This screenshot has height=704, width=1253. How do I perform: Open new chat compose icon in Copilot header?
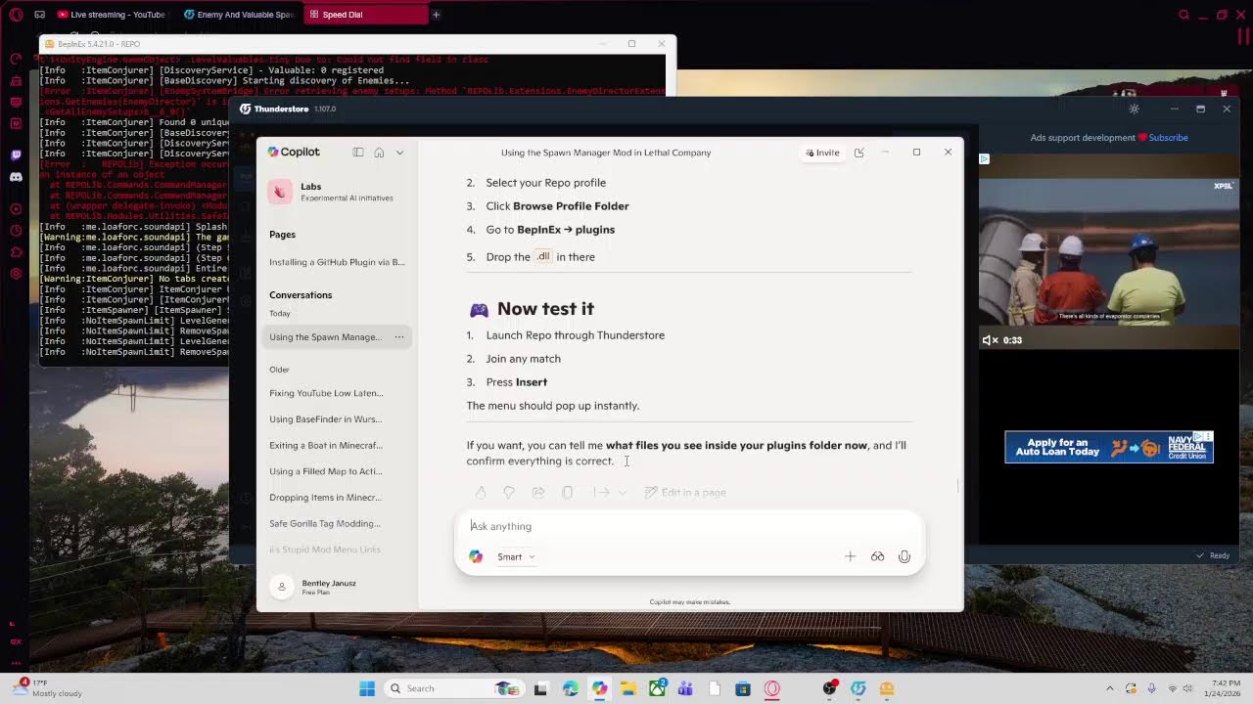tap(859, 153)
